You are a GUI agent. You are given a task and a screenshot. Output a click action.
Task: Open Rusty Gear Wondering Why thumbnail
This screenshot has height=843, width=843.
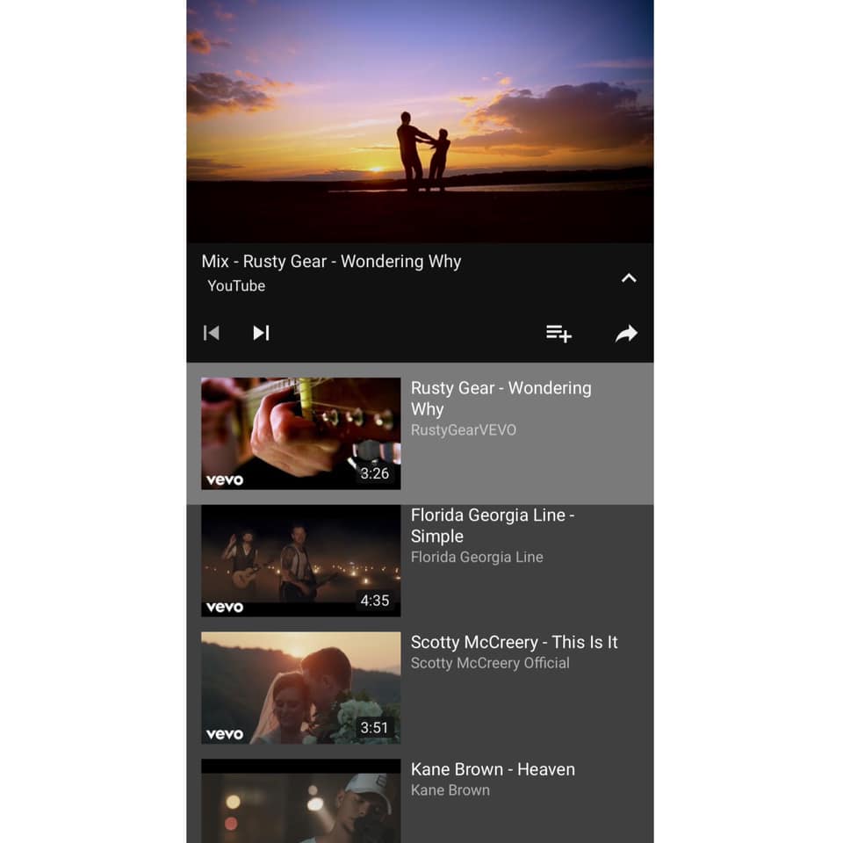tap(300, 433)
